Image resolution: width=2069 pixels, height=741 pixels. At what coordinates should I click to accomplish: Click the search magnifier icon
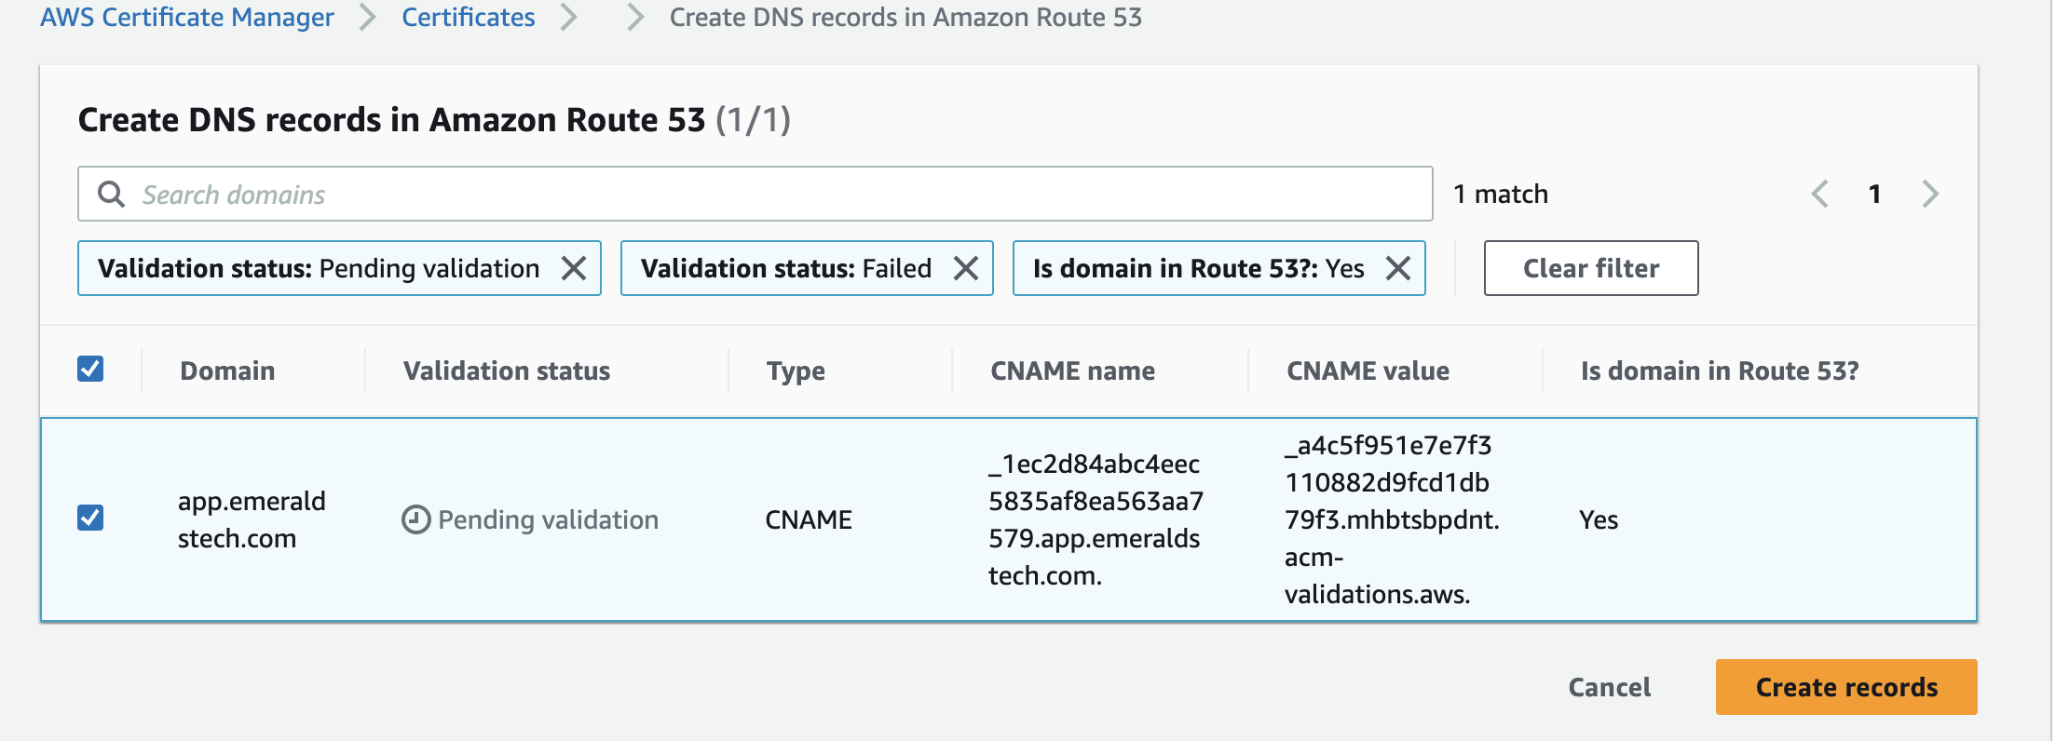tap(111, 194)
